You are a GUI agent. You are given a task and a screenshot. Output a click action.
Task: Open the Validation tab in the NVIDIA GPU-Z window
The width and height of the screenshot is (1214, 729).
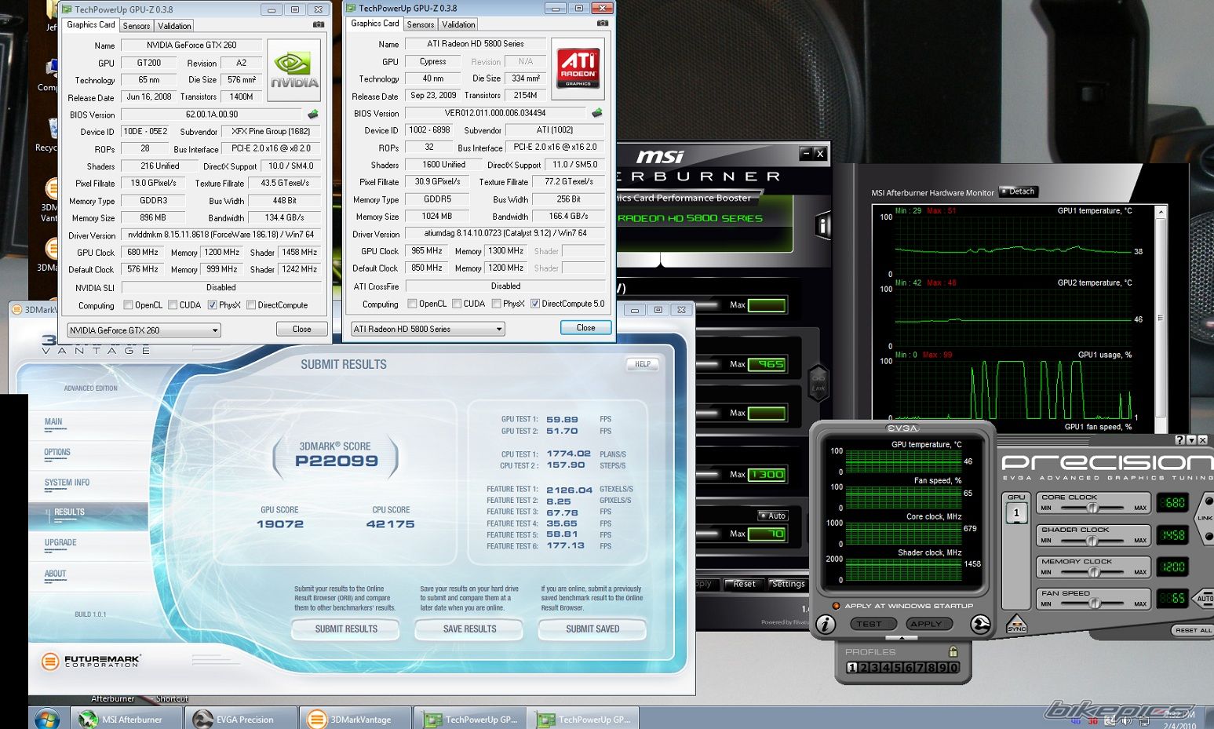click(x=174, y=26)
